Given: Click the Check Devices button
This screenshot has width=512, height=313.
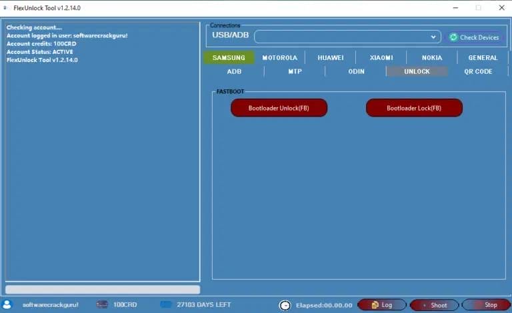Looking at the screenshot, I should [x=475, y=37].
